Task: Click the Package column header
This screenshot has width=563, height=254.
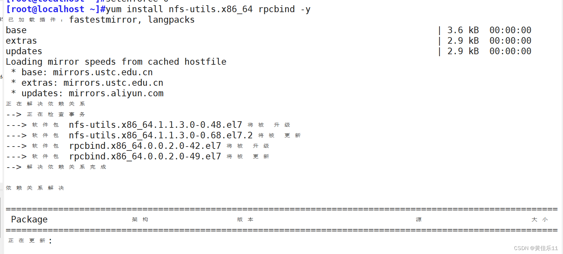Action: click(29, 219)
